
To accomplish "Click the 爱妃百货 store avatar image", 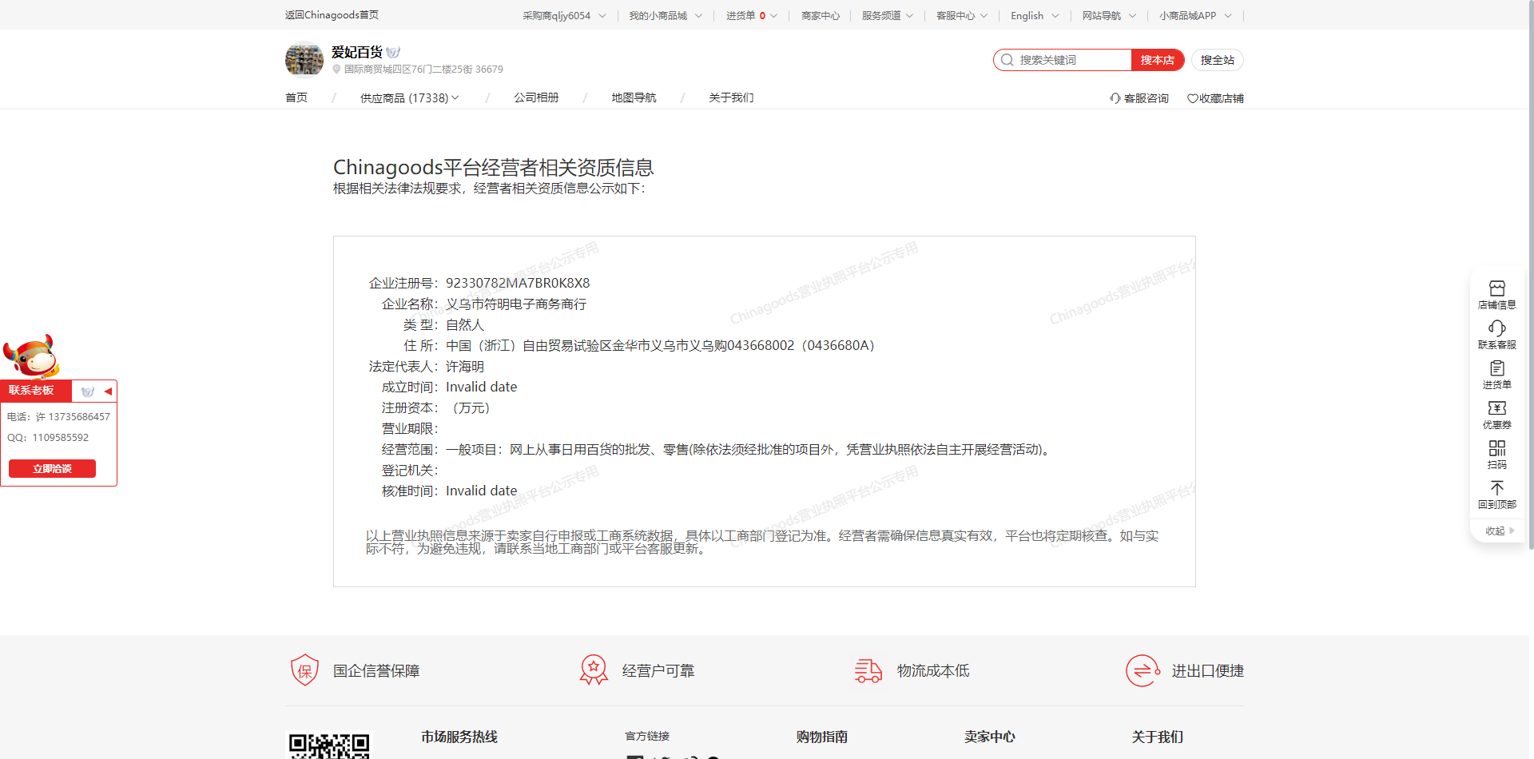I will pyautogui.click(x=304, y=60).
